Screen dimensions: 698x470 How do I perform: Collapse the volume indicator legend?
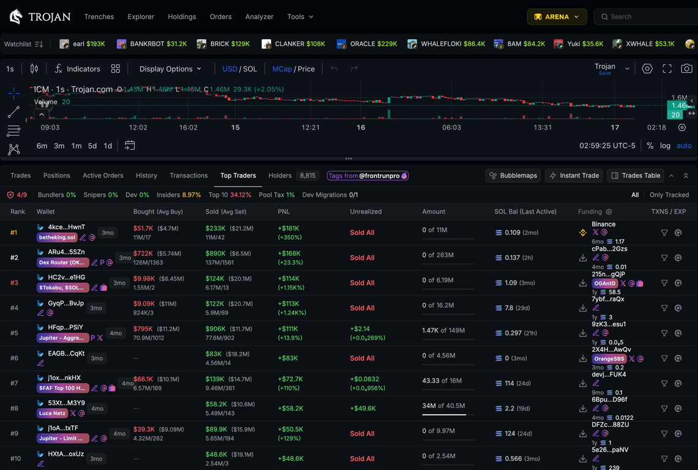[x=42, y=114]
